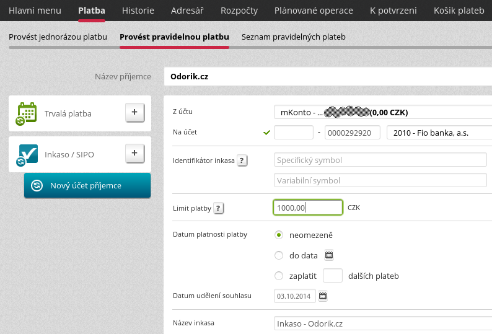Open calendar picker next to do data
Image resolution: width=492 pixels, height=334 pixels.
pos(329,255)
